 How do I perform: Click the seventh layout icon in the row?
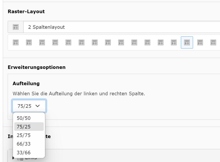click(95, 42)
